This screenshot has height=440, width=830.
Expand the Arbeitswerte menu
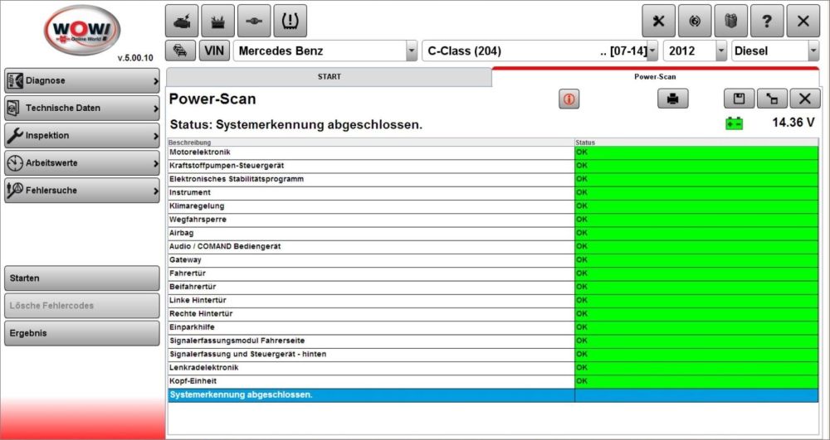82,163
